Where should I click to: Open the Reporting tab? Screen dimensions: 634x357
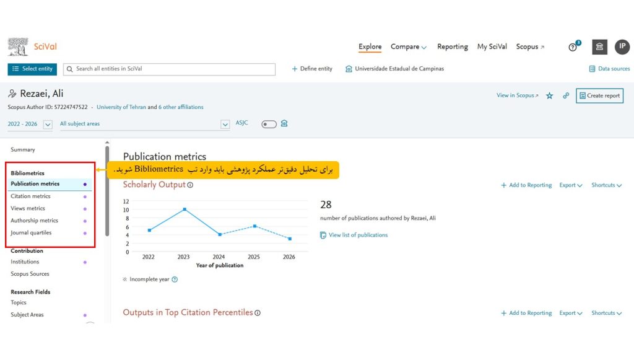[453, 47]
